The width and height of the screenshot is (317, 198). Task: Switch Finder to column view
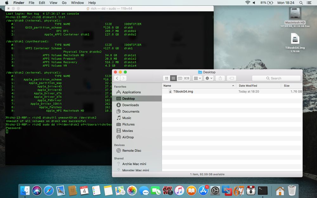pos(180,78)
